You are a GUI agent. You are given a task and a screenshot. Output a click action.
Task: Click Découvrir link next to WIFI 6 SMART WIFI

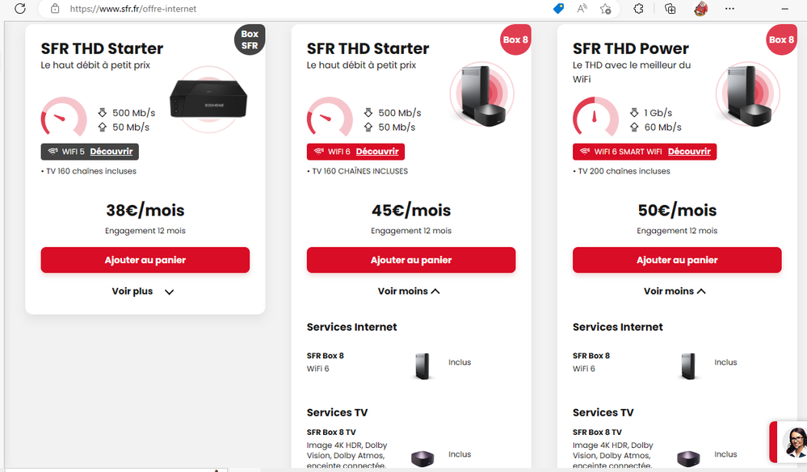(689, 152)
